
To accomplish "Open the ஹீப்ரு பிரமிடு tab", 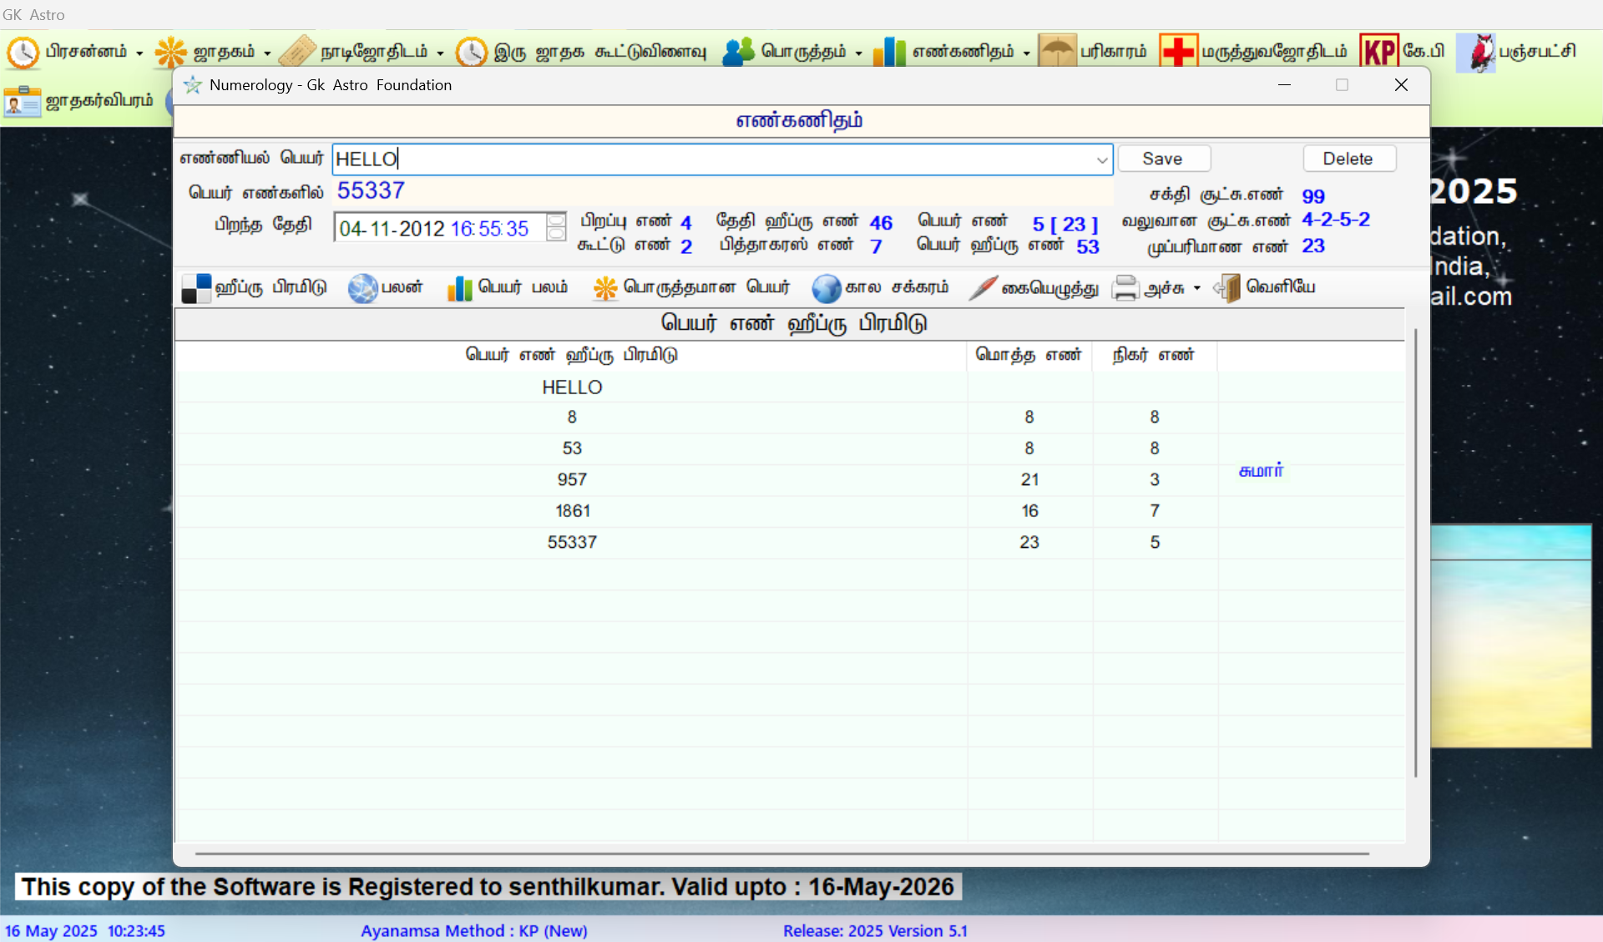I will pos(255,288).
